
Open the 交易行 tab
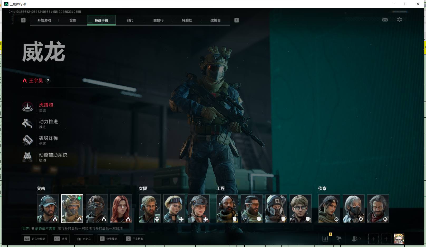click(x=158, y=20)
